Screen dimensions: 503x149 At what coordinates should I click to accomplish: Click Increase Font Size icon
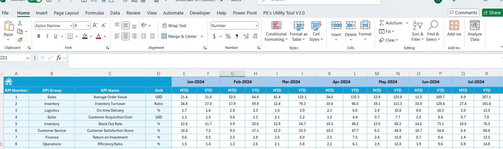[x=95, y=26]
